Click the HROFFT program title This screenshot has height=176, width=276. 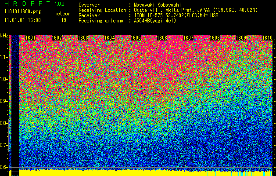coord(28,4)
